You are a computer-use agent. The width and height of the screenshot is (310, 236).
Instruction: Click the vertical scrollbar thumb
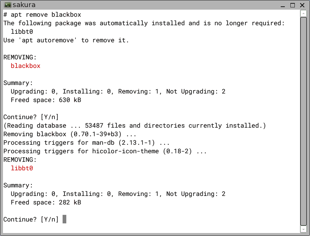(x=303, y=121)
